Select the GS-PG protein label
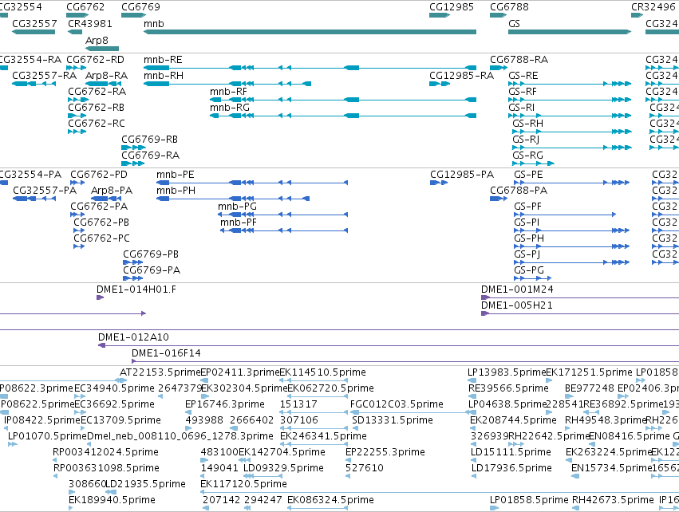 click(x=529, y=270)
